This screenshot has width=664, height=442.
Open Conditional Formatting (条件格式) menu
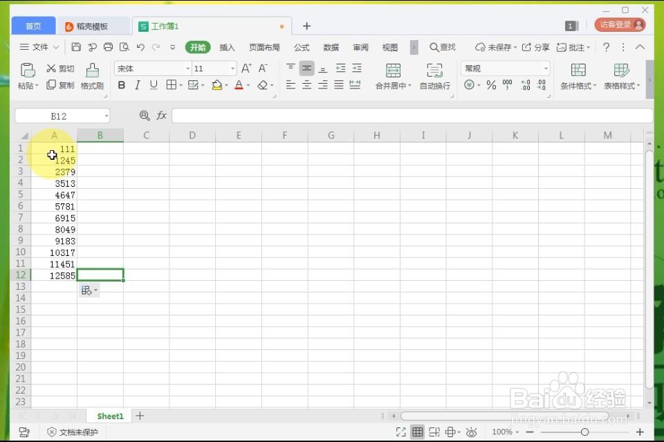tap(578, 77)
